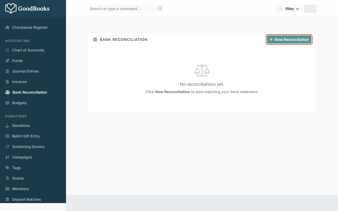Click the GoodBooks heart logo icon
This screenshot has height=211, width=338.
click(11, 8)
